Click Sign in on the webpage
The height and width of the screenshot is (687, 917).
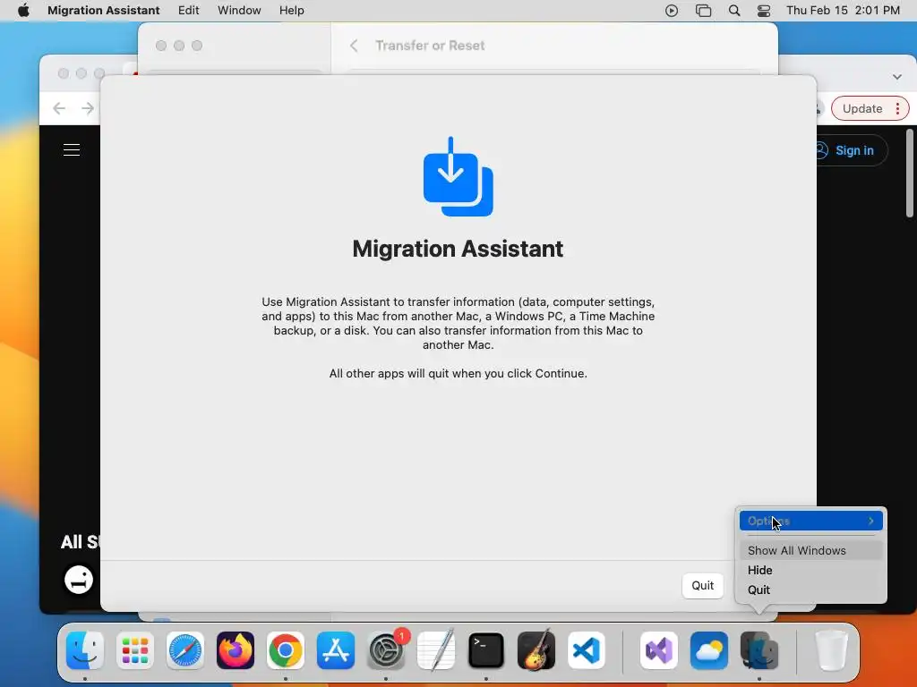853,150
